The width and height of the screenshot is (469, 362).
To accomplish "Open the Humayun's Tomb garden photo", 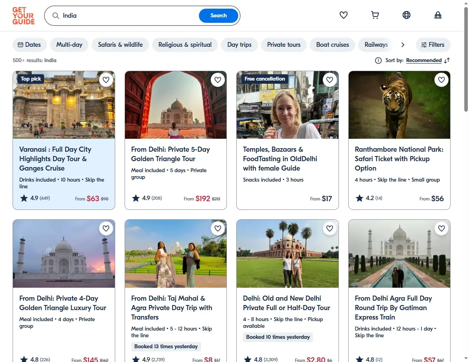I will [287, 254].
